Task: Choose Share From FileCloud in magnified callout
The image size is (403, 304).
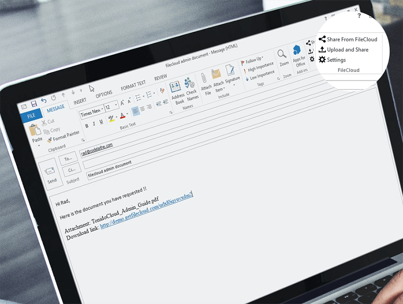Action: tap(348, 39)
